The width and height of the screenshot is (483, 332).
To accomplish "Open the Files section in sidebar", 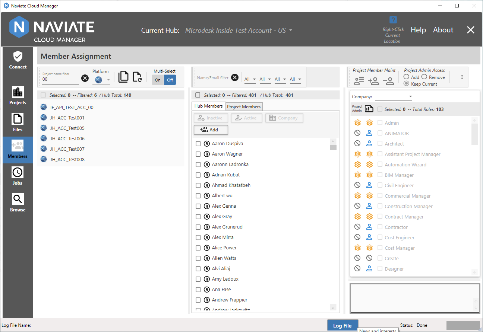I will pyautogui.click(x=18, y=123).
